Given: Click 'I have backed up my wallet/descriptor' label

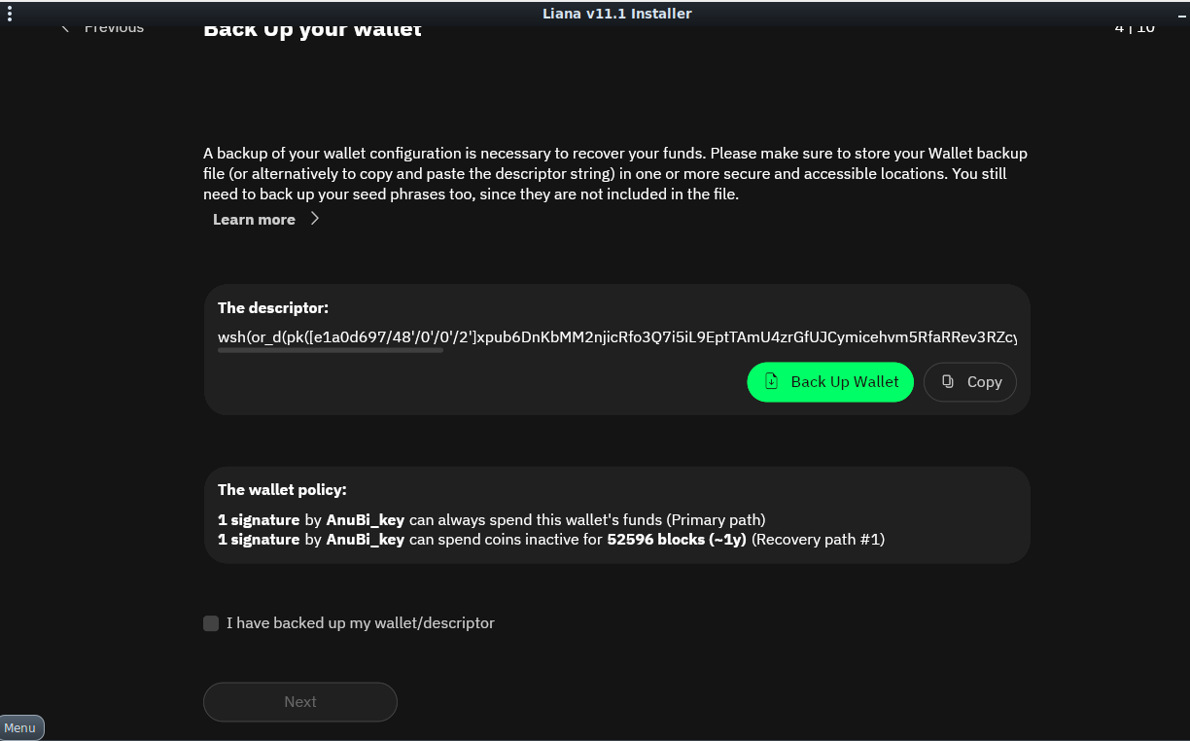Looking at the screenshot, I should pos(360,623).
